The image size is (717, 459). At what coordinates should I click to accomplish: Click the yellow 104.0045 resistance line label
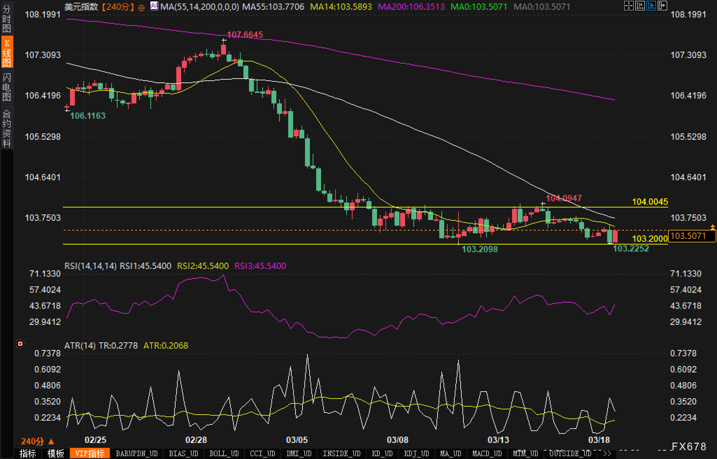pyautogui.click(x=649, y=202)
